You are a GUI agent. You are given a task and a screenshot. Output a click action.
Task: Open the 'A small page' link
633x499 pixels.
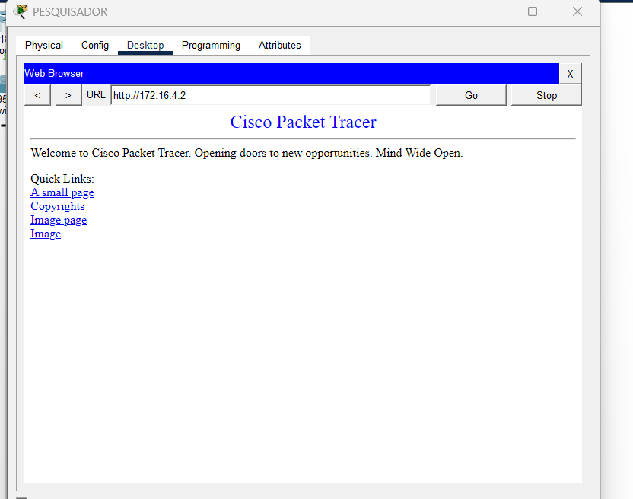pos(62,192)
